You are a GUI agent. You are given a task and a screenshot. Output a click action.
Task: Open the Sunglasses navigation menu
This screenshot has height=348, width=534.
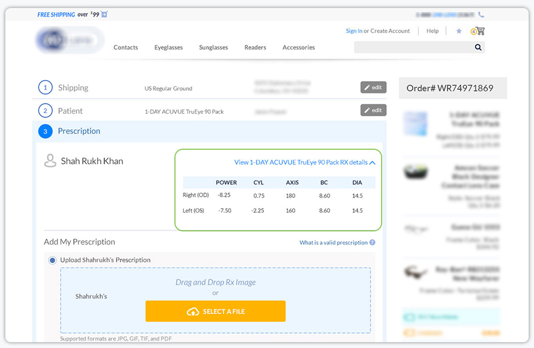[x=213, y=48]
